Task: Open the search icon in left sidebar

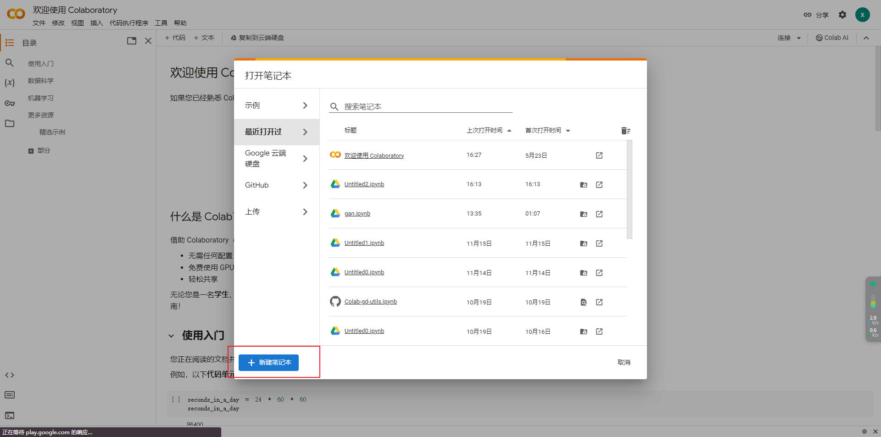Action: click(x=10, y=63)
